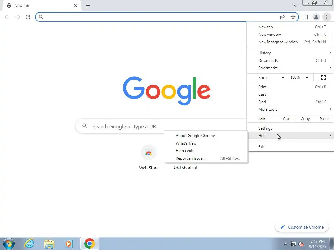Choose Cast... from the menu
334x250 pixels.
290,94
